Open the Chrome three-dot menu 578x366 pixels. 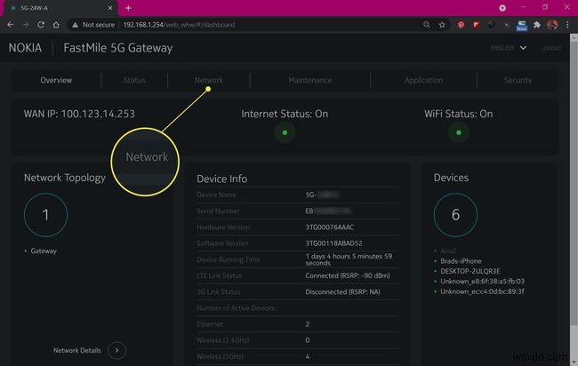[x=567, y=25]
